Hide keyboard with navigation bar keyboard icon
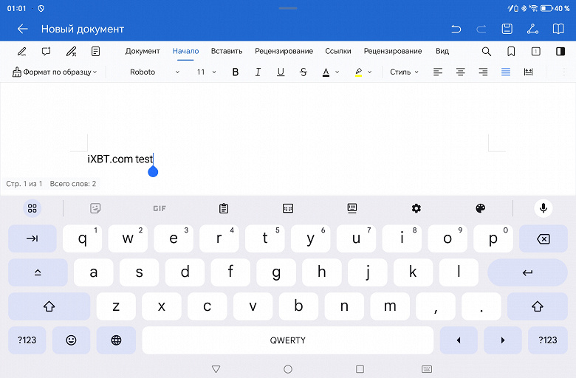Screen dimensions: 576x378 427,369
